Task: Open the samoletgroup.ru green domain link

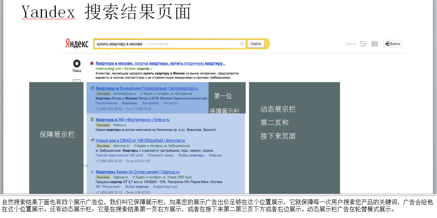Action: (x=125, y=94)
